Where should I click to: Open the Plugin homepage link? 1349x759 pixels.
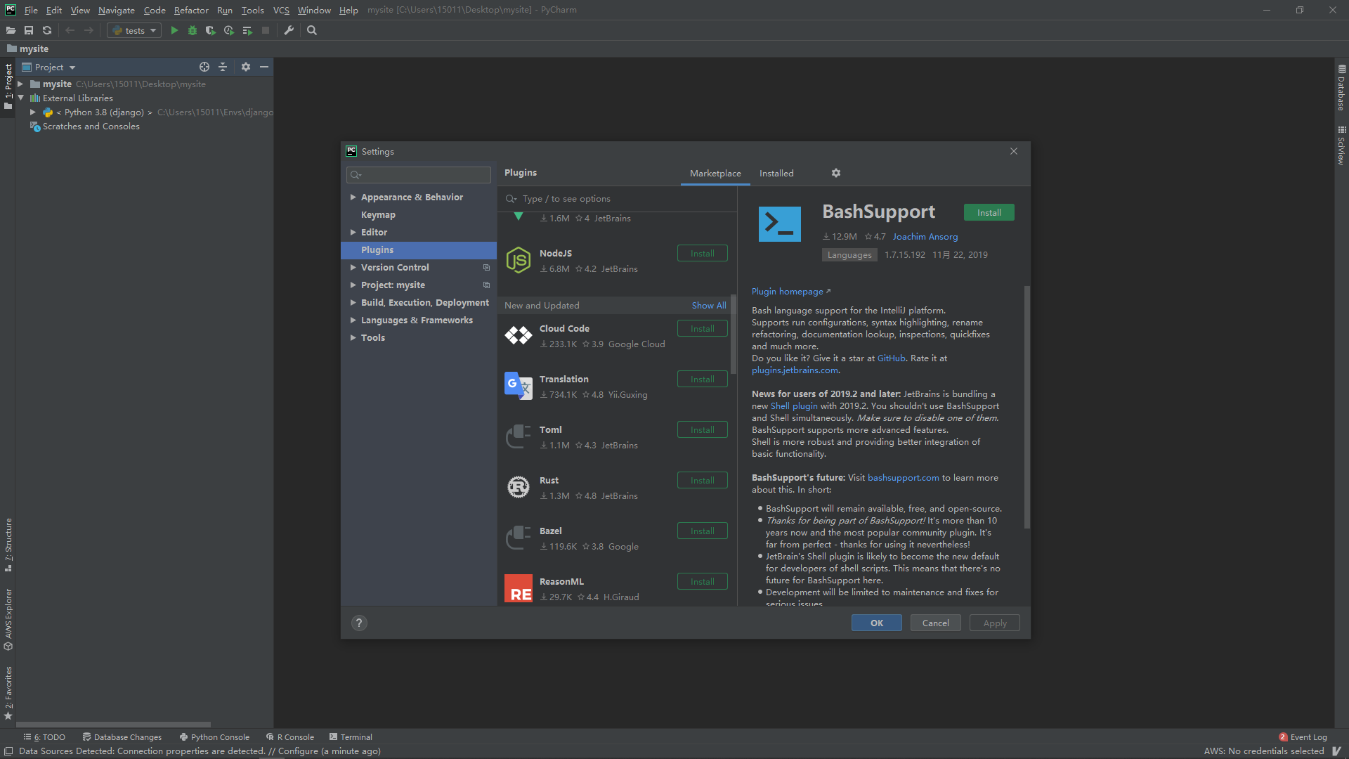pos(787,291)
